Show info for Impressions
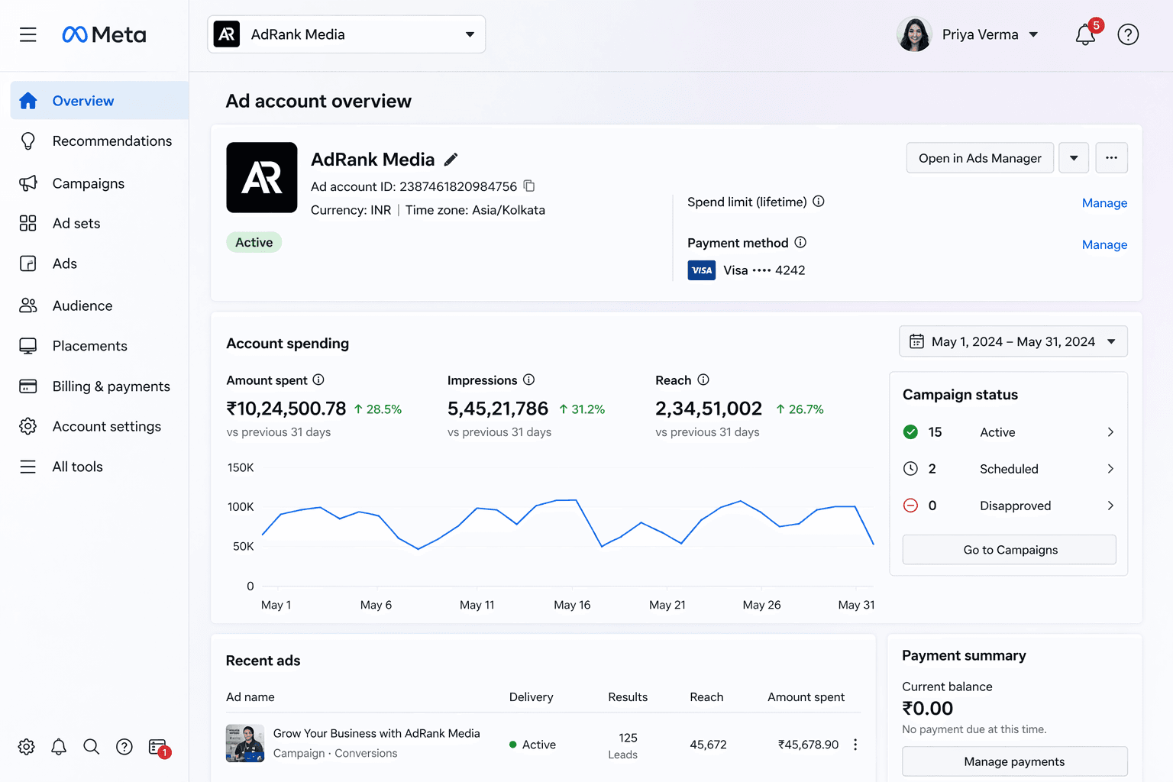The height and width of the screenshot is (782, 1173). (x=528, y=380)
